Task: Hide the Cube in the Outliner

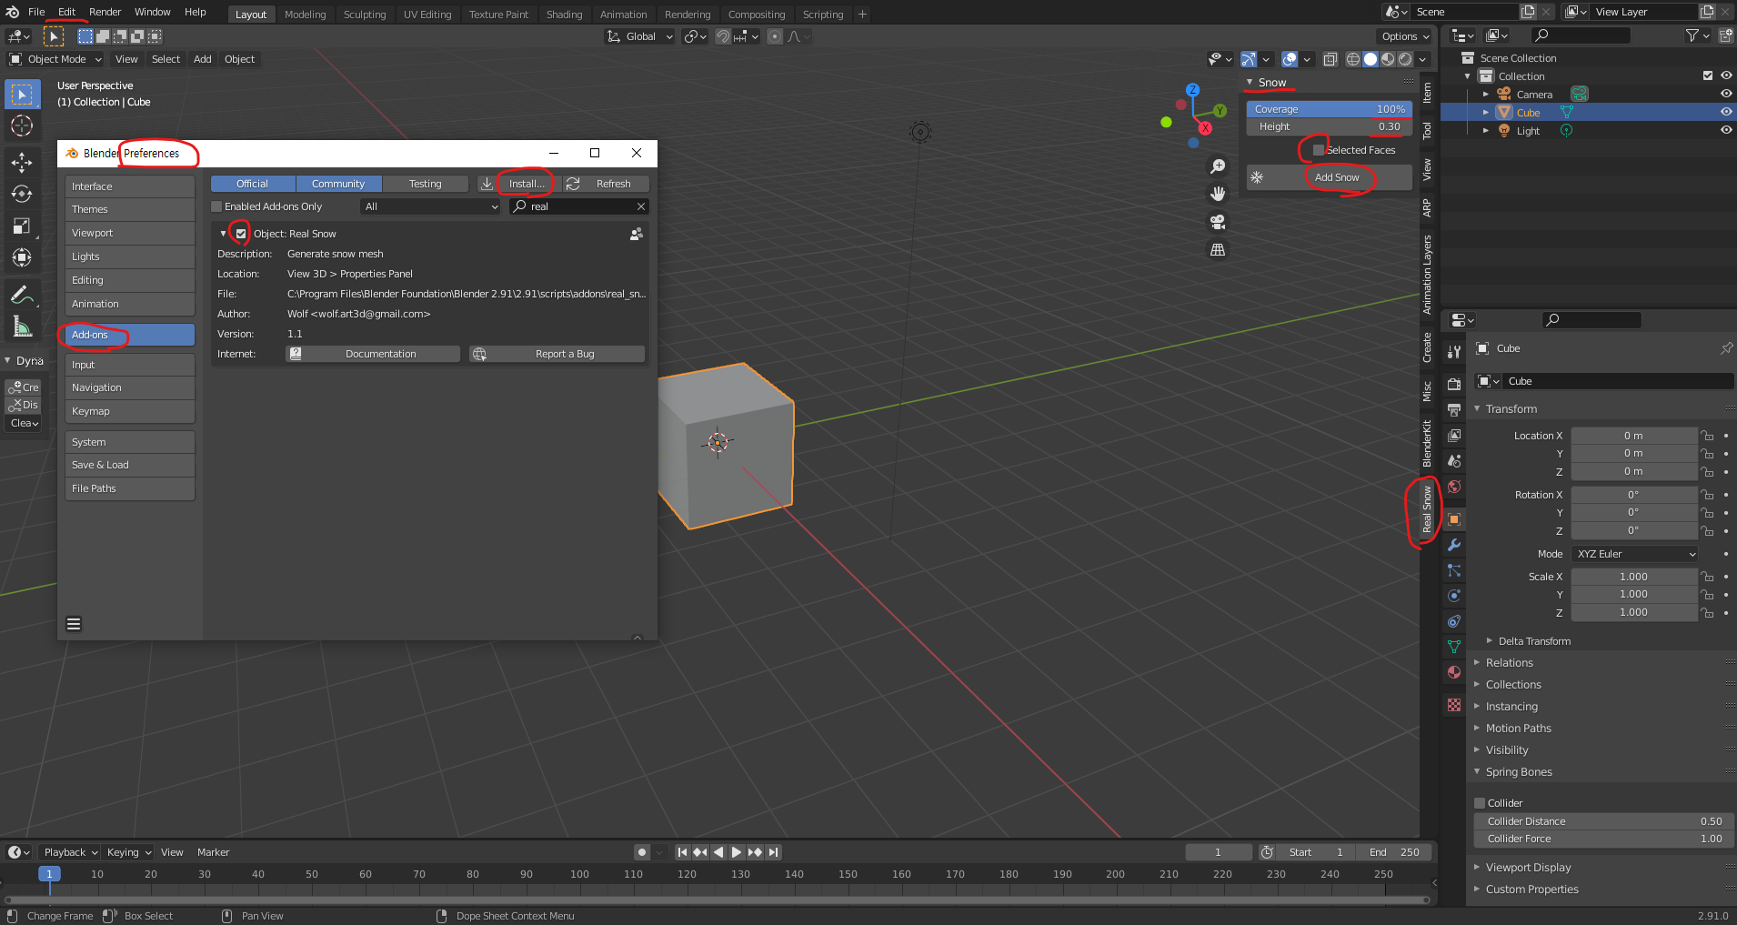Action: 1726,112
